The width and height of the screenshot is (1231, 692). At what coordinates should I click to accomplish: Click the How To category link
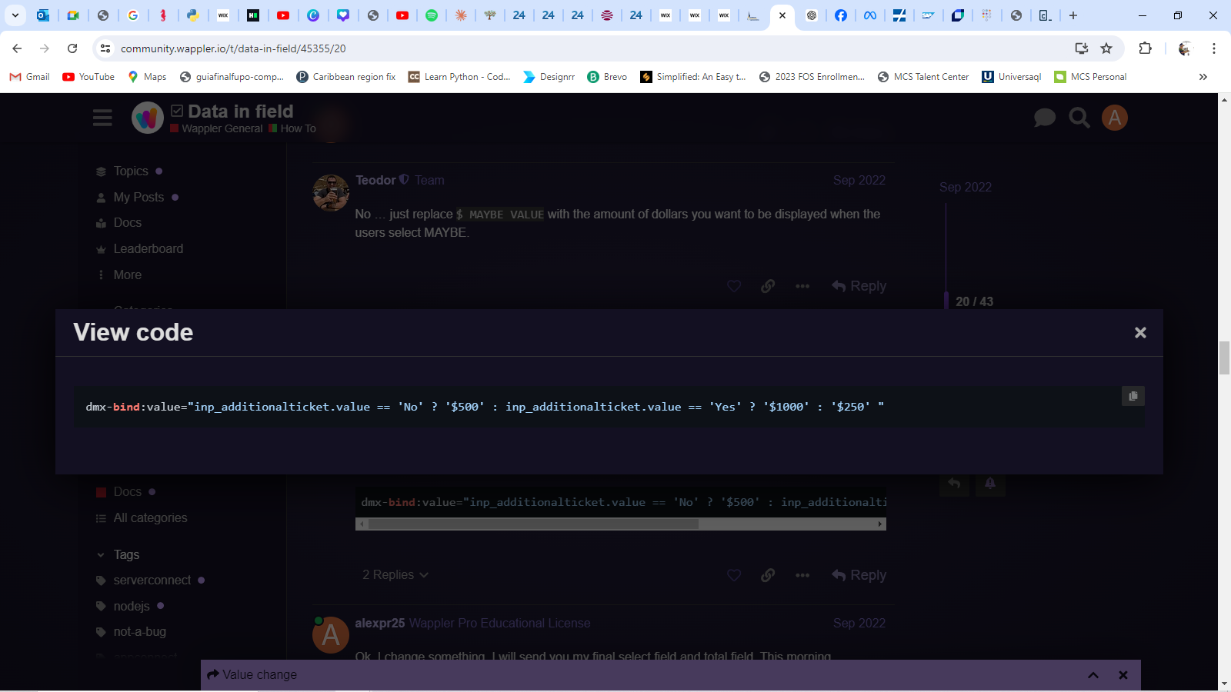click(298, 129)
